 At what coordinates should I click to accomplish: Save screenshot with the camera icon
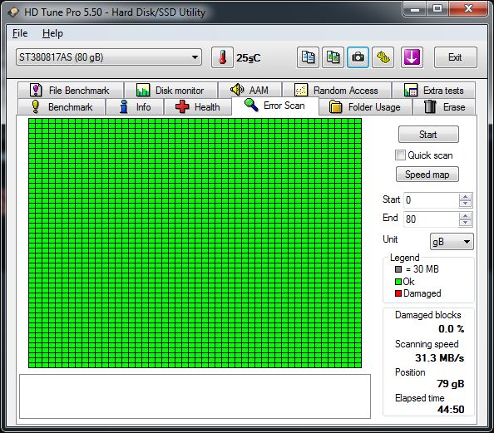tap(358, 57)
